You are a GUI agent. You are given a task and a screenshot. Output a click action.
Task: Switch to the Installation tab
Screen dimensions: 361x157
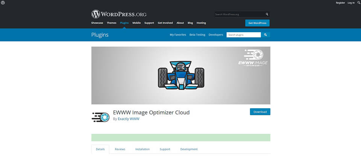click(143, 149)
